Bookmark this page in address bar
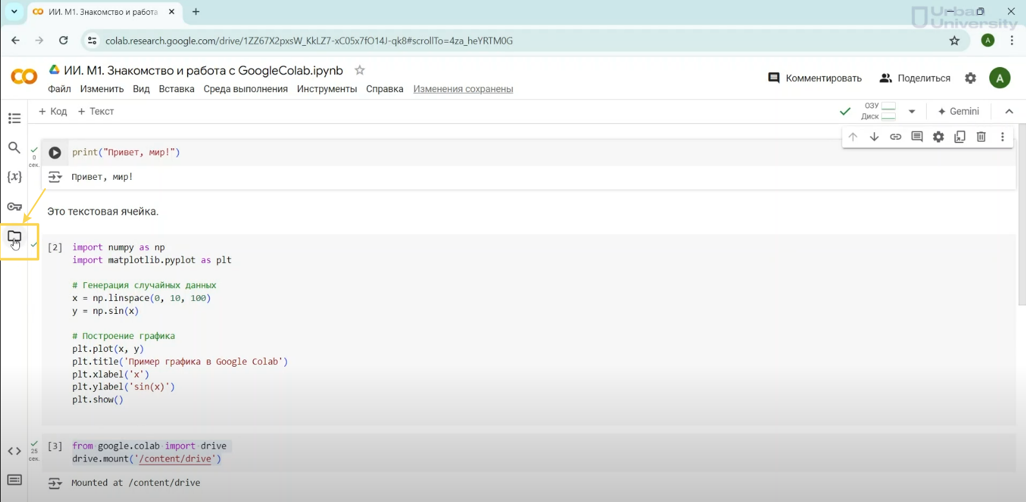 954,41
